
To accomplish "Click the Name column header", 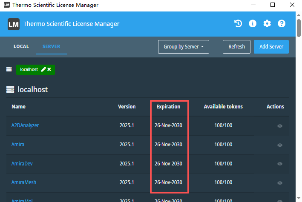I will [18, 107].
